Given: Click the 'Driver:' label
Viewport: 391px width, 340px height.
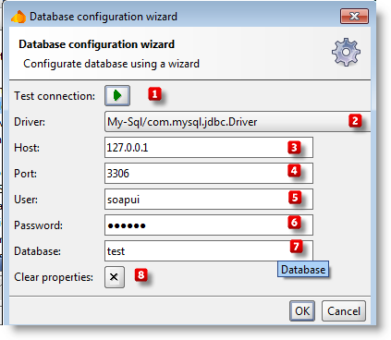Looking at the screenshot, I should (x=30, y=122).
